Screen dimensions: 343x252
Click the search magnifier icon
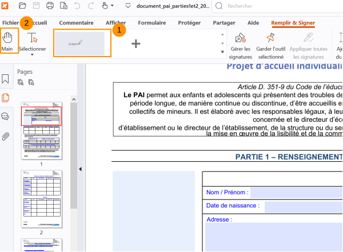point(219,6)
